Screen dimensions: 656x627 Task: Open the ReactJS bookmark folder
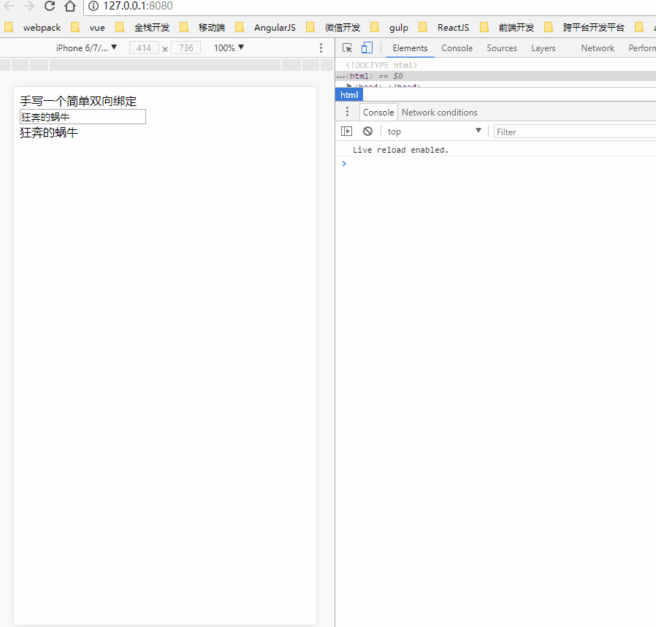pos(453,27)
